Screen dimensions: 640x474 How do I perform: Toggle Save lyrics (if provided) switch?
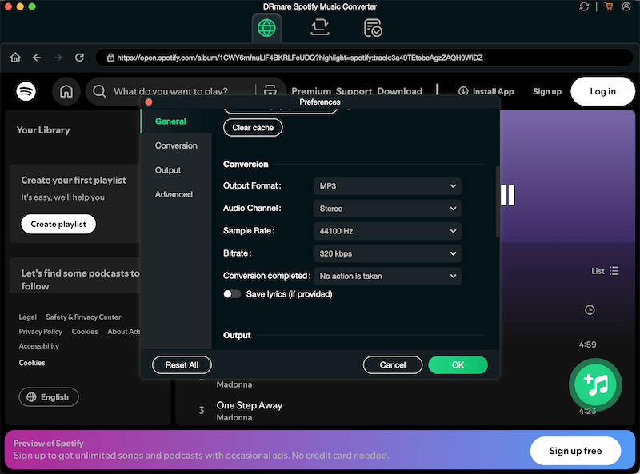coord(232,294)
